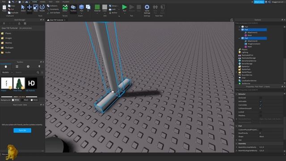Open the UI insert tool
This screenshot has width=286, height=161.
(x=88, y=8)
